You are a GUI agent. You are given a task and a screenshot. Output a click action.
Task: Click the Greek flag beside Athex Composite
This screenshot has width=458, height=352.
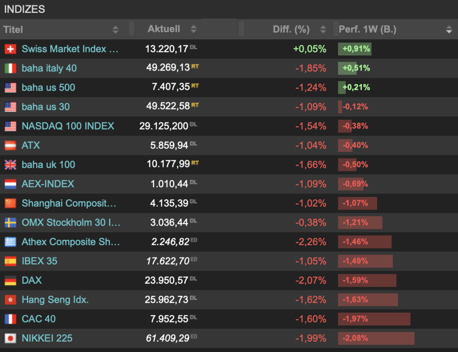pyautogui.click(x=10, y=242)
